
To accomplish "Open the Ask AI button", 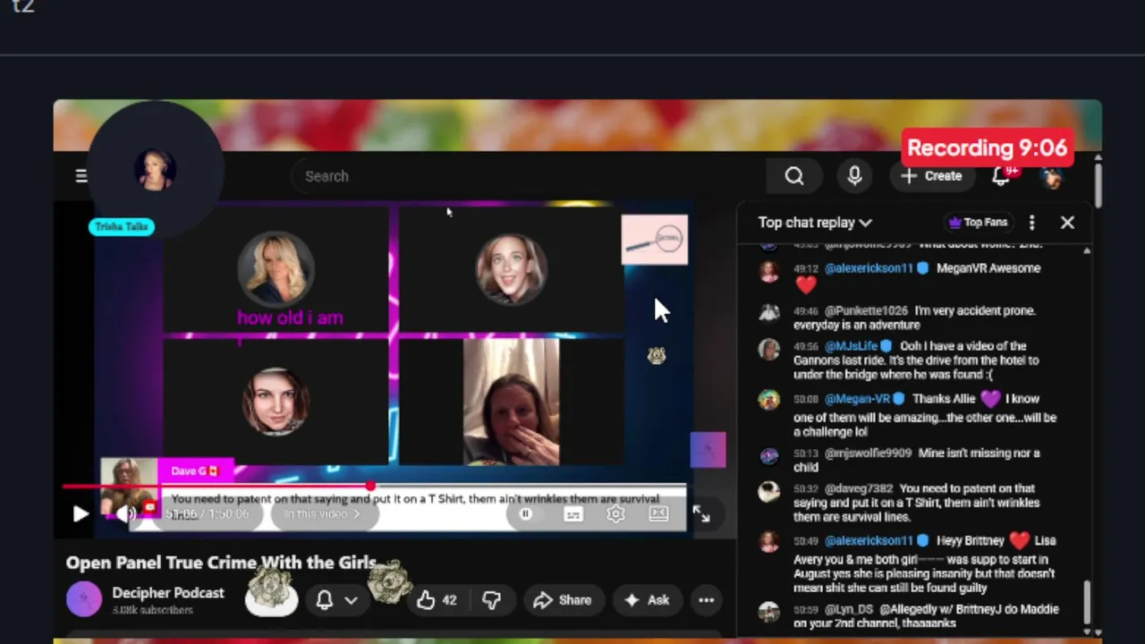I will click(647, 600).
